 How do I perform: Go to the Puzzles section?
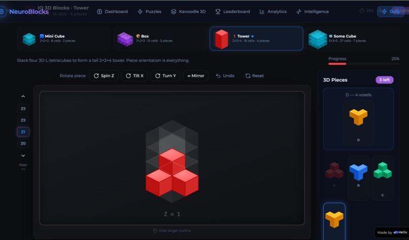(x=150, y=12)
